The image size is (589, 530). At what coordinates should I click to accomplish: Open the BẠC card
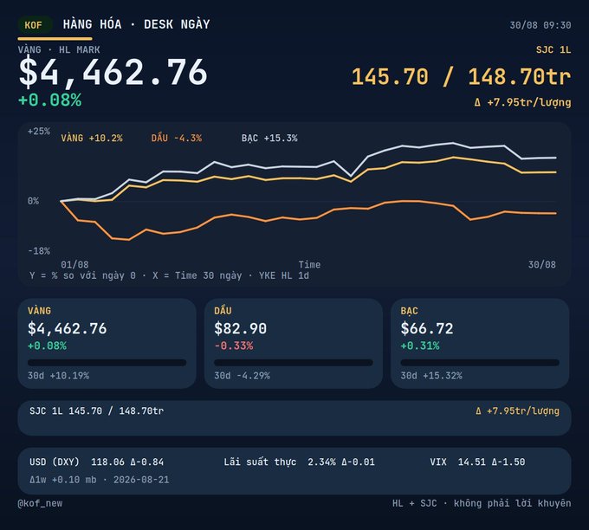point(480,343)
